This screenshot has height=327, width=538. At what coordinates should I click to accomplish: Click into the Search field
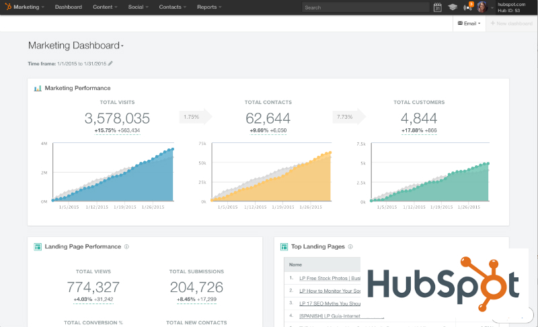tap(364, 7)
